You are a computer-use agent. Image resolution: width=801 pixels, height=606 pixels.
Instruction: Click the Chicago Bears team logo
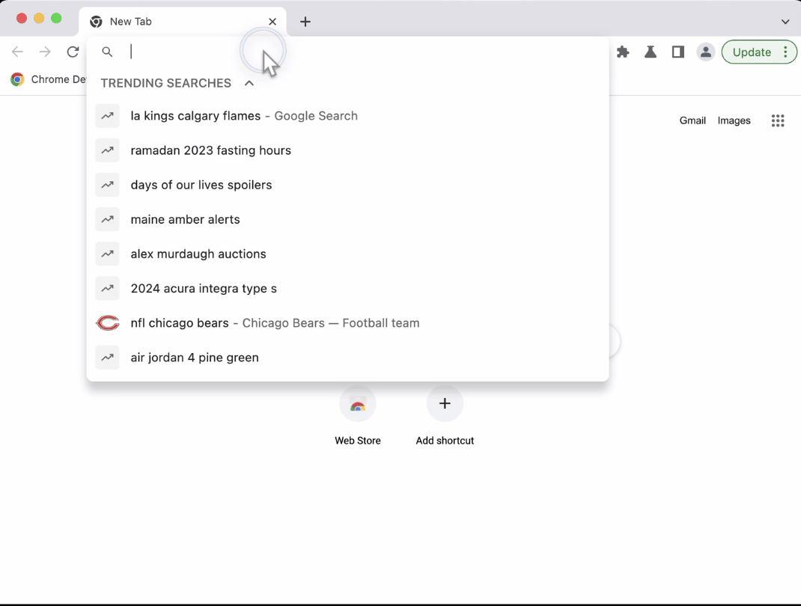(x=107, y=322)
